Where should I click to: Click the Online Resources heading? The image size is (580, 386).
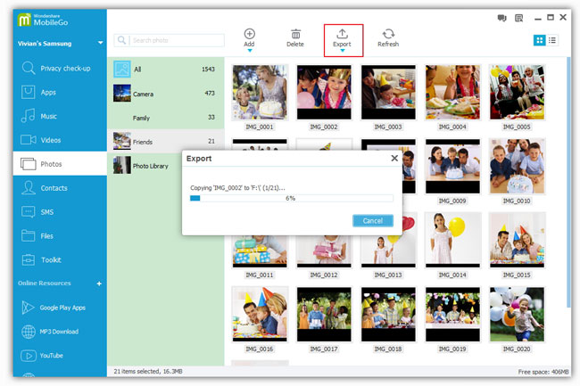(45, 283)
